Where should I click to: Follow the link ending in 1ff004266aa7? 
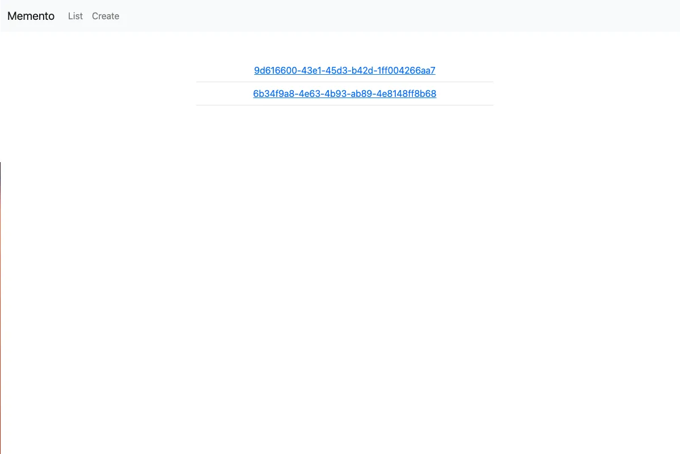pos(344,70)
